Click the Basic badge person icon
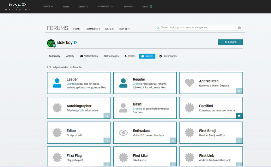 [123, 108]
